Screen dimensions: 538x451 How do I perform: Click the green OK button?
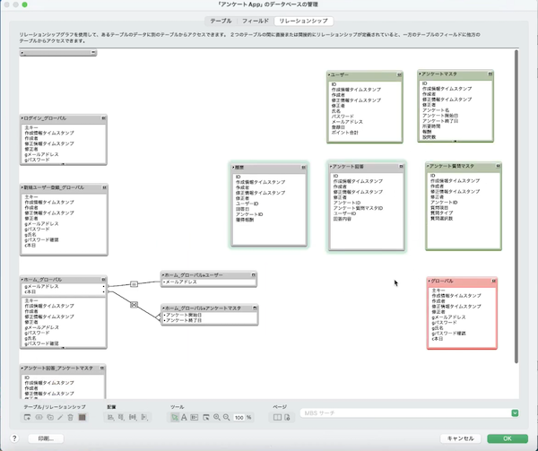pyautogui.click(x=507, y=438)
